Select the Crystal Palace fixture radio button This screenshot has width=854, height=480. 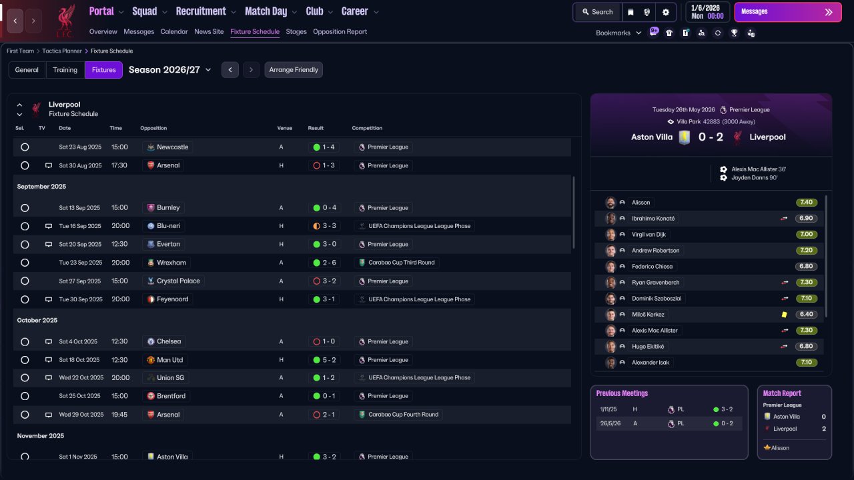click(x=25, y=281)
